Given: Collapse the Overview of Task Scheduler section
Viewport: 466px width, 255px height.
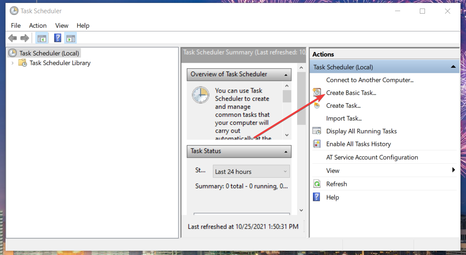Looking at the screenshot, I should point(286,74).
